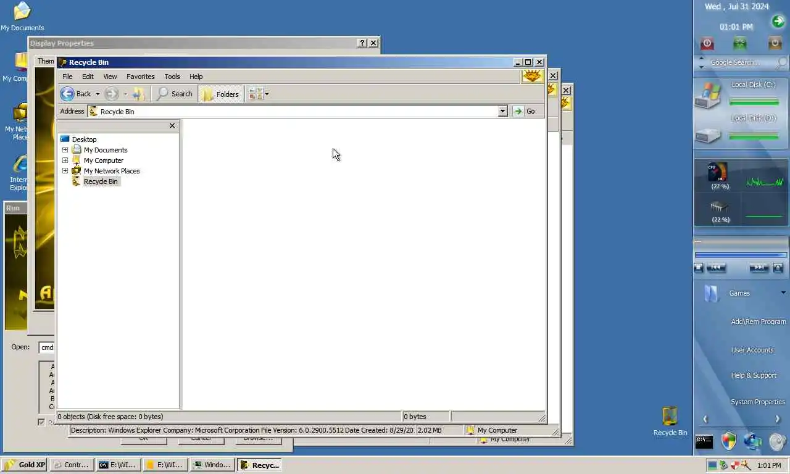This screenshot has height=474, width=790.
Task: Launch command prompt icon in sidebar
Action: point(704,442)
